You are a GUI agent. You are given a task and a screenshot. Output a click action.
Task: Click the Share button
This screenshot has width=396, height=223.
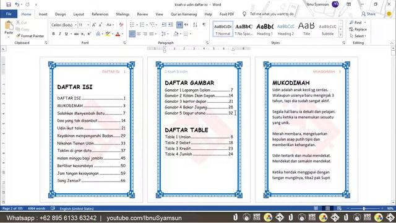pyautogui.click(x=368, y=14)
